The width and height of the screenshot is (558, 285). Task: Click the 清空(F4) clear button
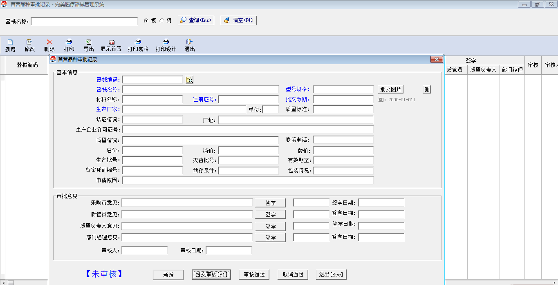pyautogui.click(x=239, y=20)
